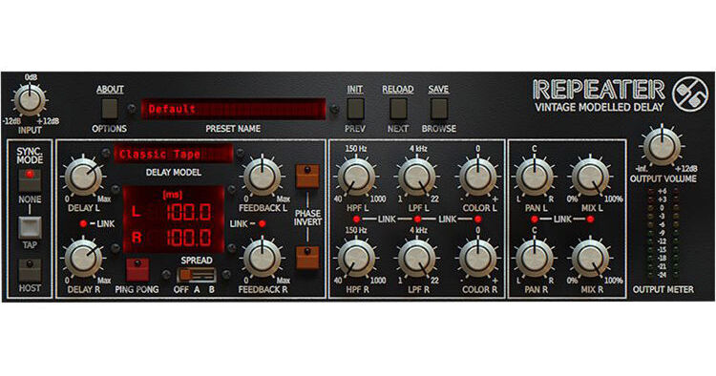Select next delay model arrow right of display

tap(240, 153)
